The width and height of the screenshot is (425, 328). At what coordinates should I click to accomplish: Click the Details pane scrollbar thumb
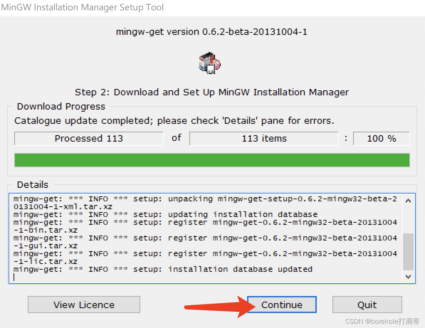[x=408, y=252]
